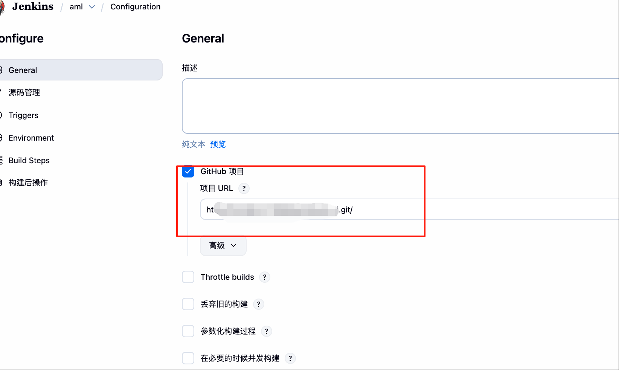Go to 源码管理 section

click(x=24, y=92)
